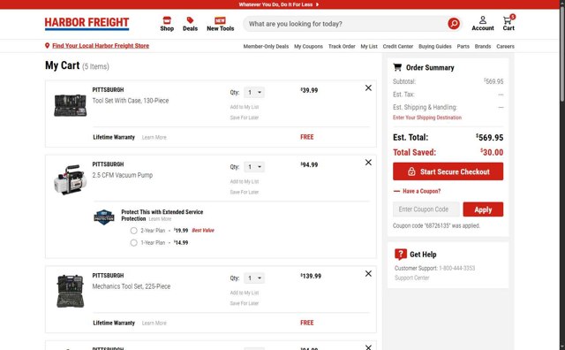Select the 1-Year Plan radio button

click(x=133, y=243)
